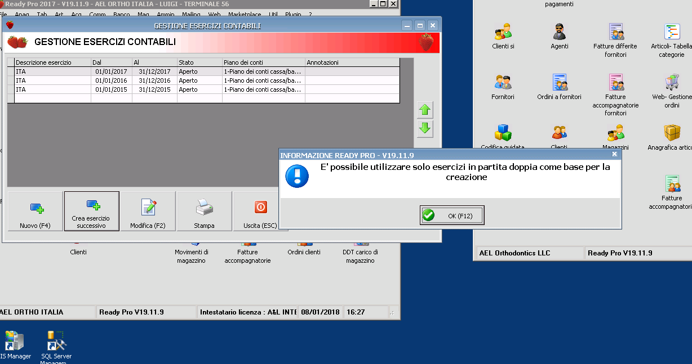Click the end date 31/12/2015 cell

(x=154, y=89)
